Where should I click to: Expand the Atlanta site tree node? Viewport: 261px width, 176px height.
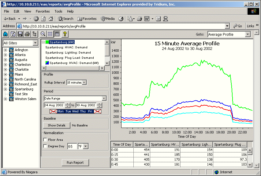[x=5, y=55]
